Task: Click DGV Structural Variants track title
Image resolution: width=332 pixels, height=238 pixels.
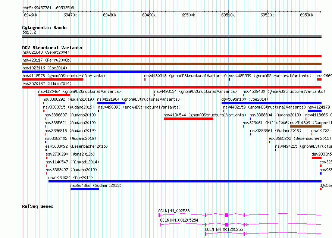Action: [x=52, y=48]
